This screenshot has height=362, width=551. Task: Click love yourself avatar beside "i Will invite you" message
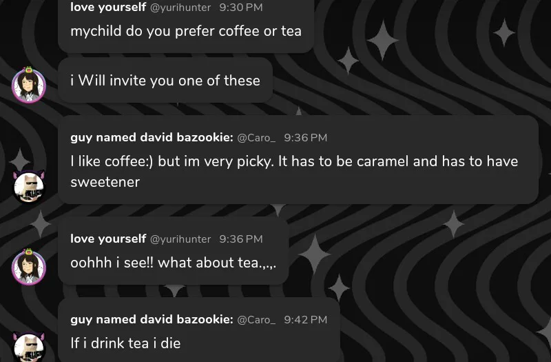pos(29,86)
